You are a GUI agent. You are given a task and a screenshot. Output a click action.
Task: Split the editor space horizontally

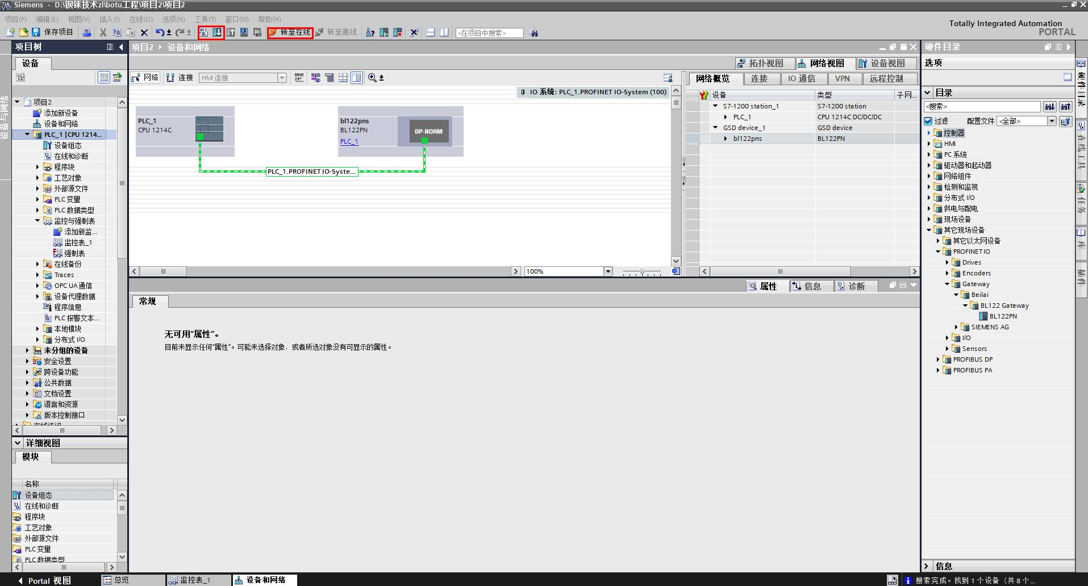431,32
